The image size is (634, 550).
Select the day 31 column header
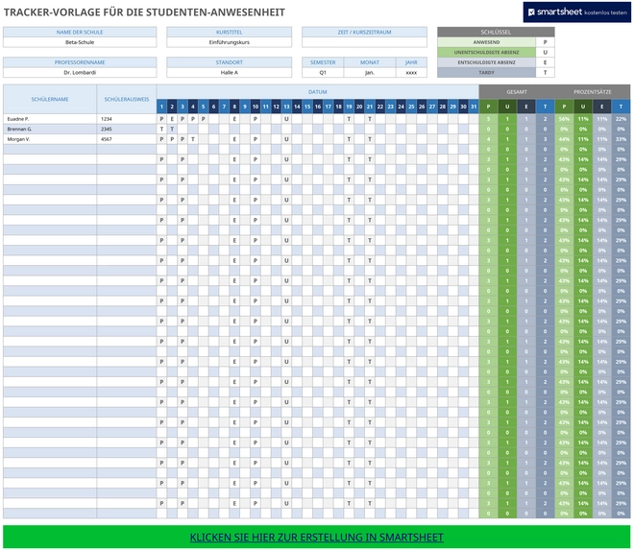tap(474, 107)
